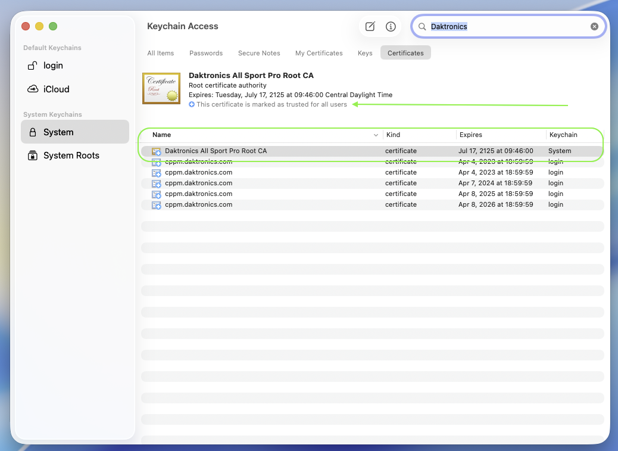This screenshot has height=451, width=618.
Task: Click the System Roots keychain icon
Action: 33,155
